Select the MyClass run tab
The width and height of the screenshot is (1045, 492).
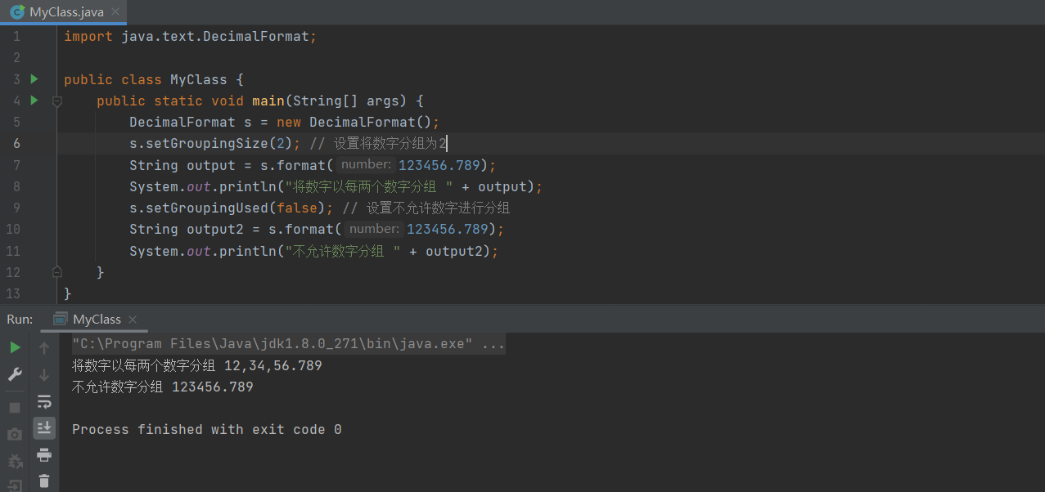click(92, 319)
